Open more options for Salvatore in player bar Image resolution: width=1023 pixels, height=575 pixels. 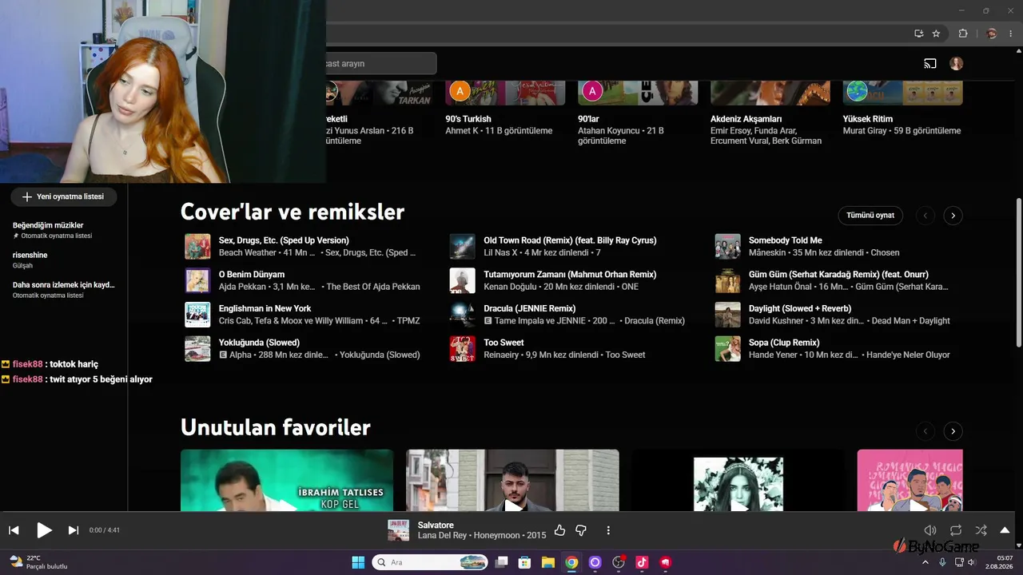608,530
